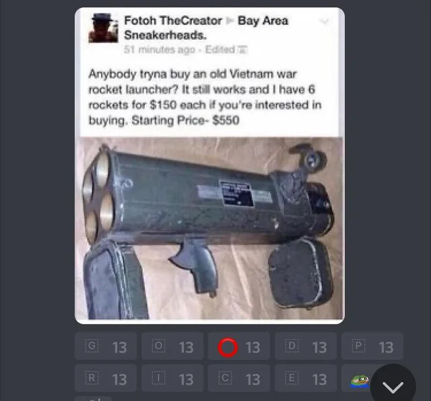Viewport: 431px width, 401px height.
Task: Click the I letter reaction
Action: tap(172, 378)
